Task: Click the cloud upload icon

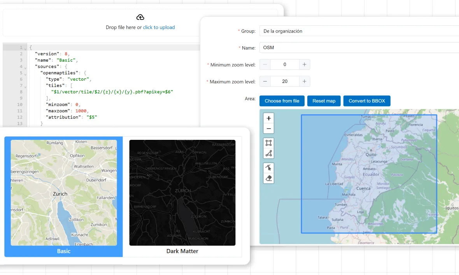Action: coord(140,17)
